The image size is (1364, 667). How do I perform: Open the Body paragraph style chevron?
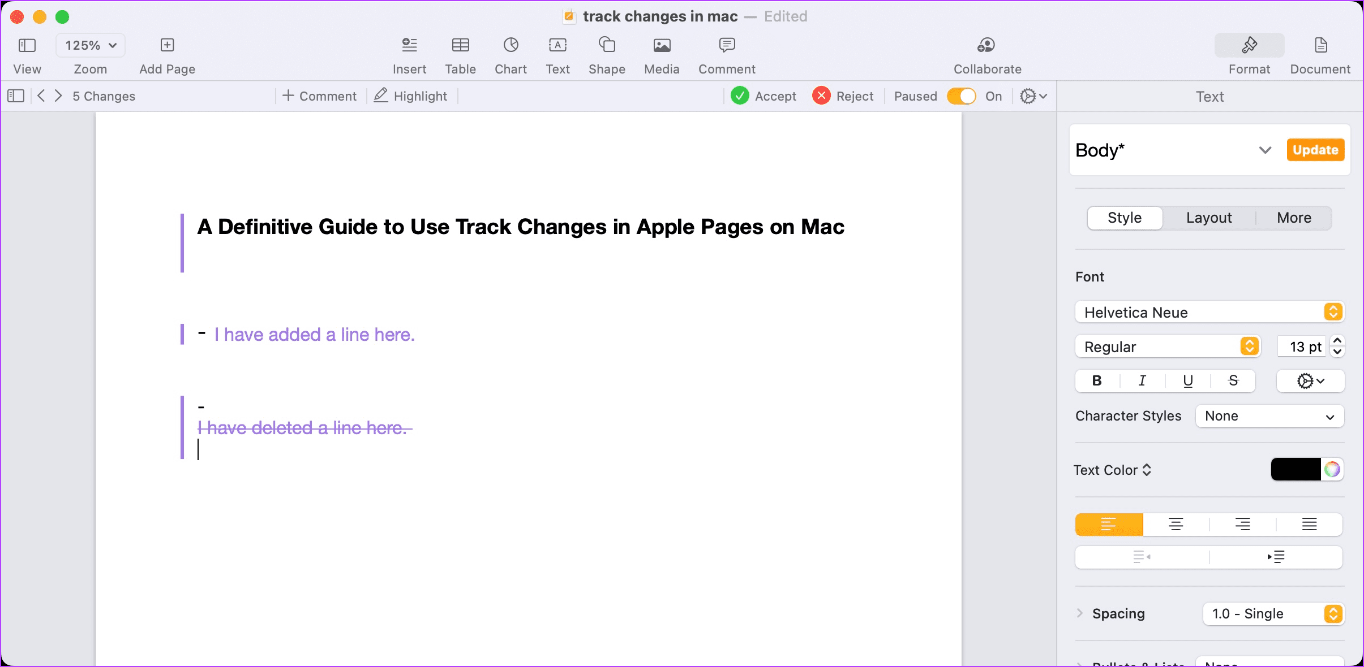[x=1265, y=150]
